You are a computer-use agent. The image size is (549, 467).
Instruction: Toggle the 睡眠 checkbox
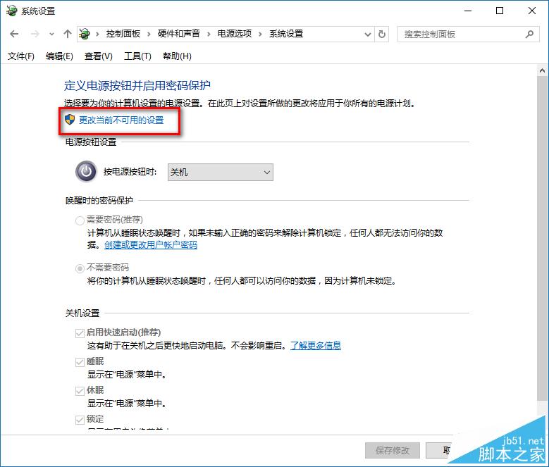point(80,362)
